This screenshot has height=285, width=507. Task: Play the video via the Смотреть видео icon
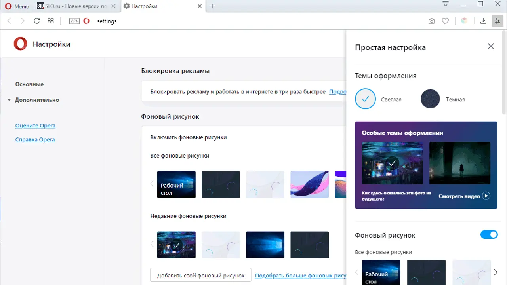tap(486, 196)
